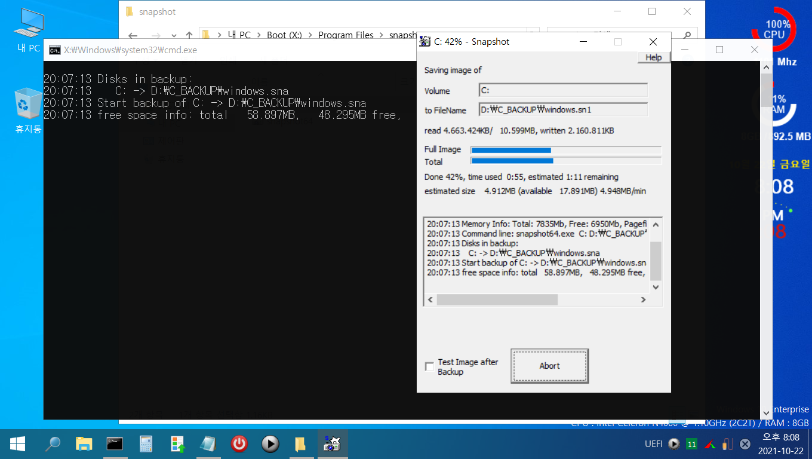Click the FileName field with windows.sn1
Screen dimensions: 812x459
(563, 110)
